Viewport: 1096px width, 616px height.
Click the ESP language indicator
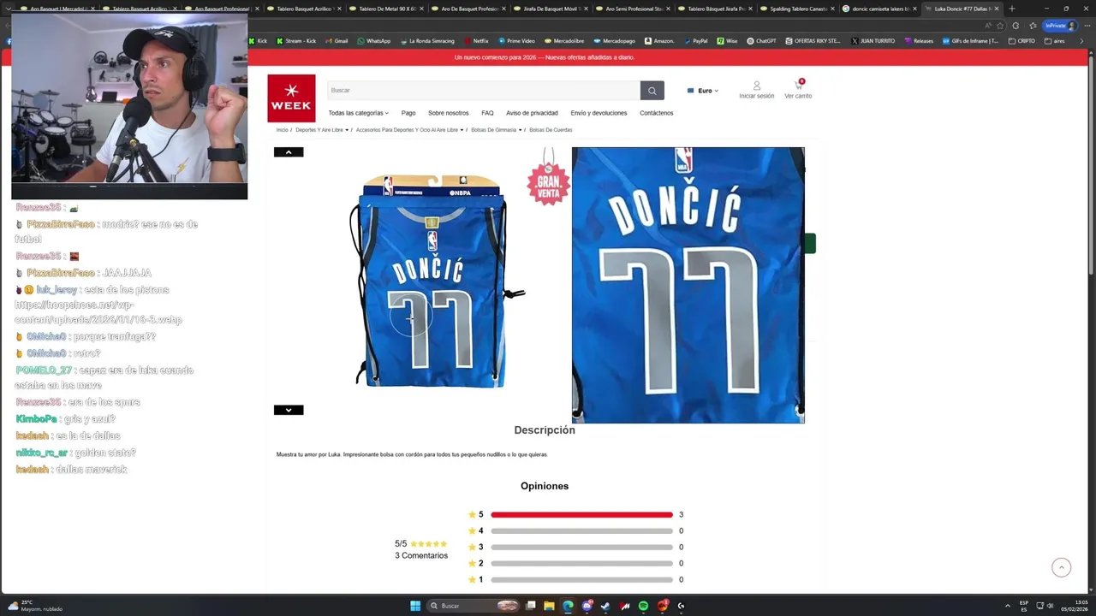[1024, 606]
